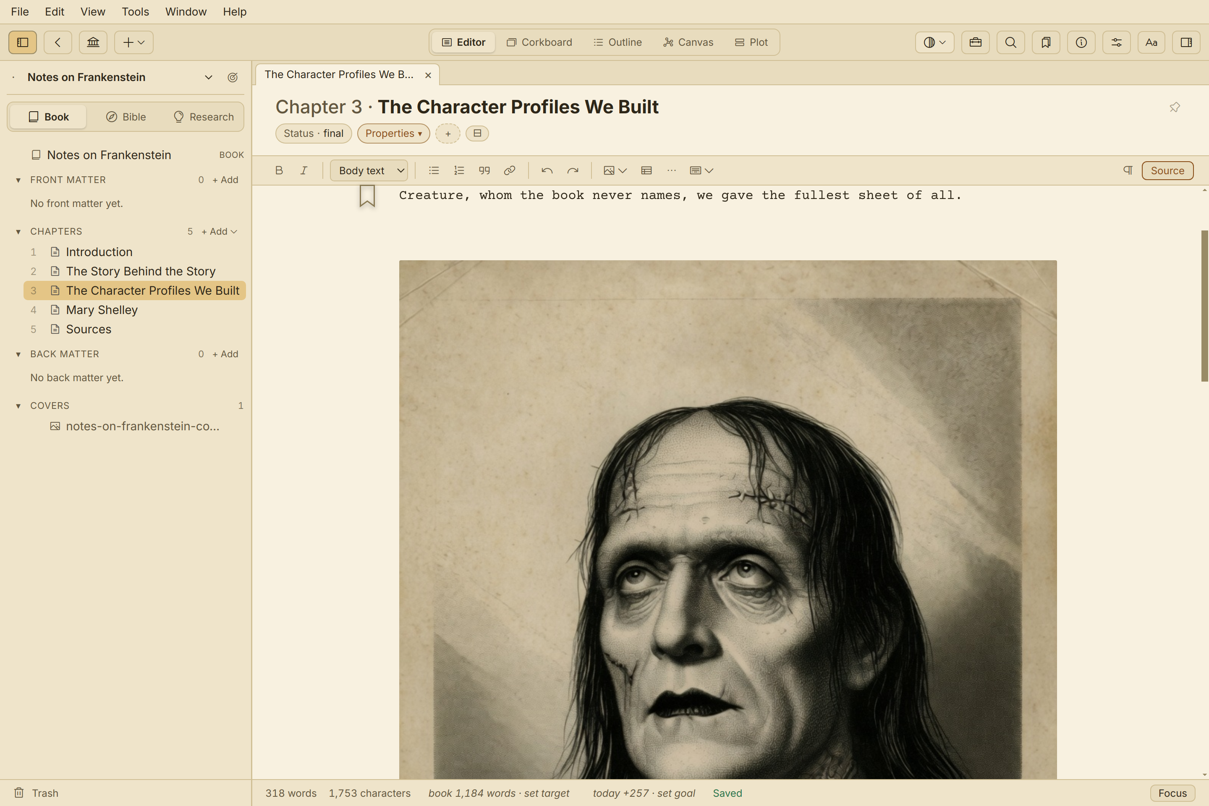Select the Research sidebar tab
The image size is (1209, 806).
tap(204, 117)
